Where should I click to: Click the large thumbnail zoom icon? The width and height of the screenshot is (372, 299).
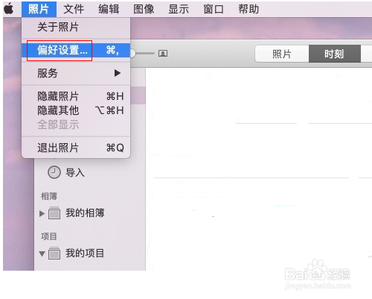pos(163,53)
